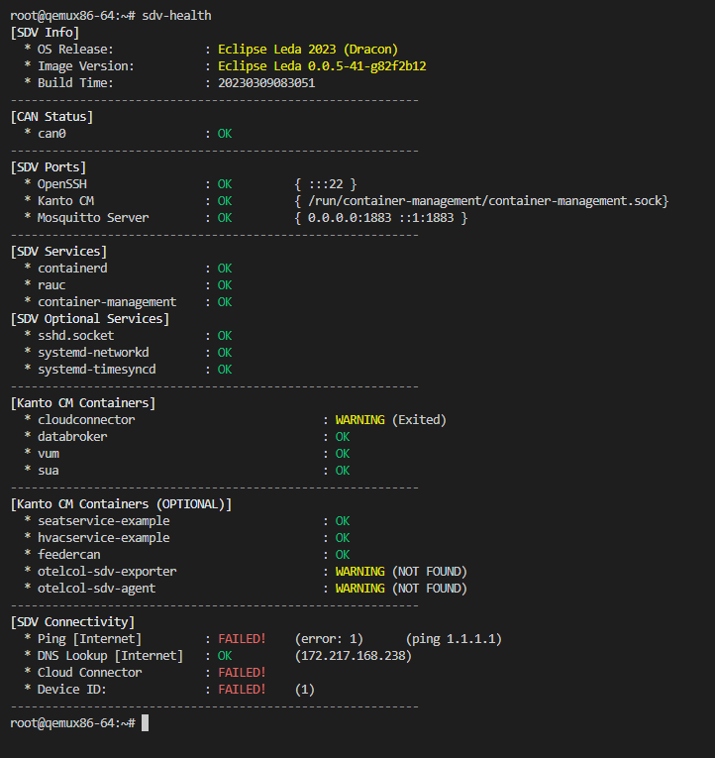
Task: Click WARNING (NOT FOUND) beside otelcol-sdv-exporter
Action: tap(401, 572)
